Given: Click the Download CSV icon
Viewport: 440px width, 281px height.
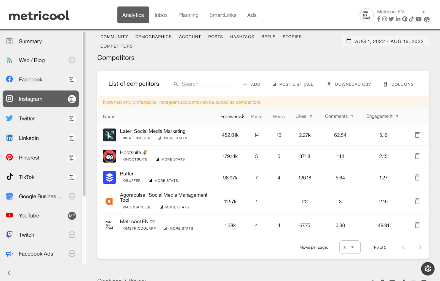Looking at the screenshot, I should point(329,84).
